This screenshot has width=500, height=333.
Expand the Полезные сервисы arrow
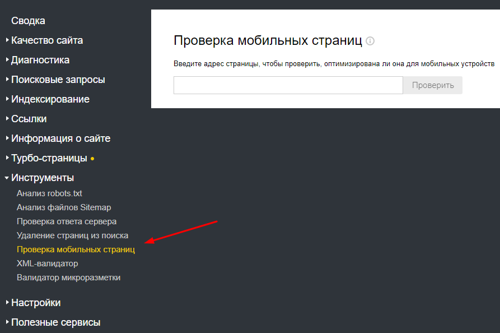coord(7,322)
